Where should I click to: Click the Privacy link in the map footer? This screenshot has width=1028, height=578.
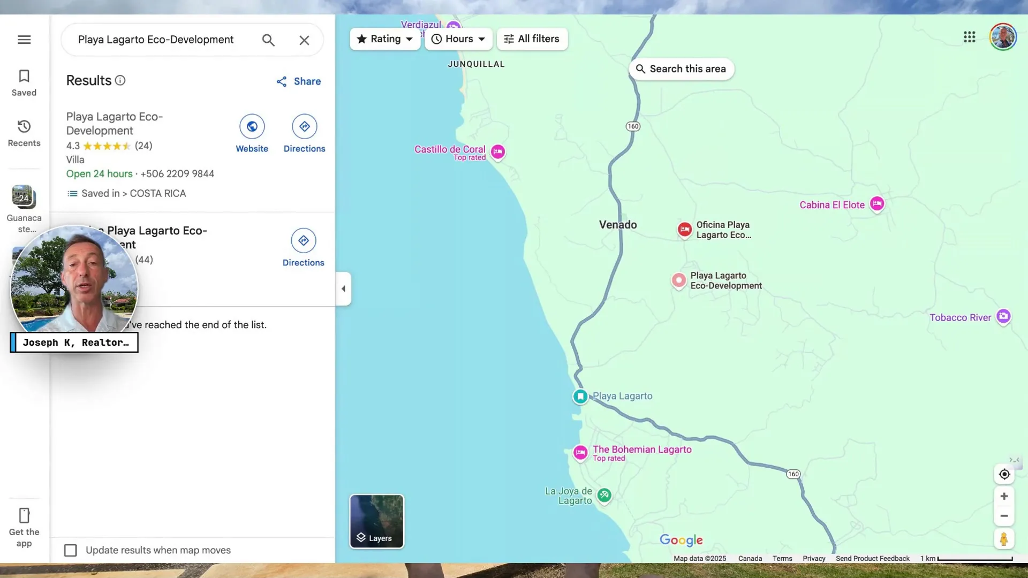[814, 558]
